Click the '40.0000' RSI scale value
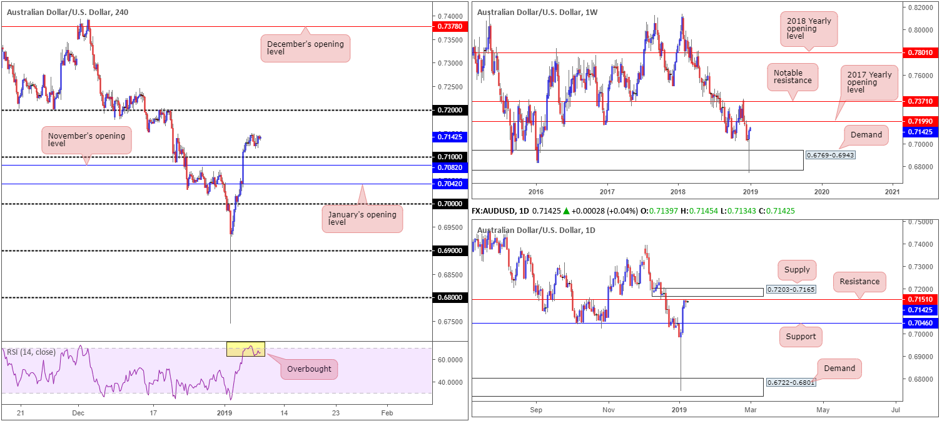Viewport: 942px width, 421px height. click(x=449, y=382)
